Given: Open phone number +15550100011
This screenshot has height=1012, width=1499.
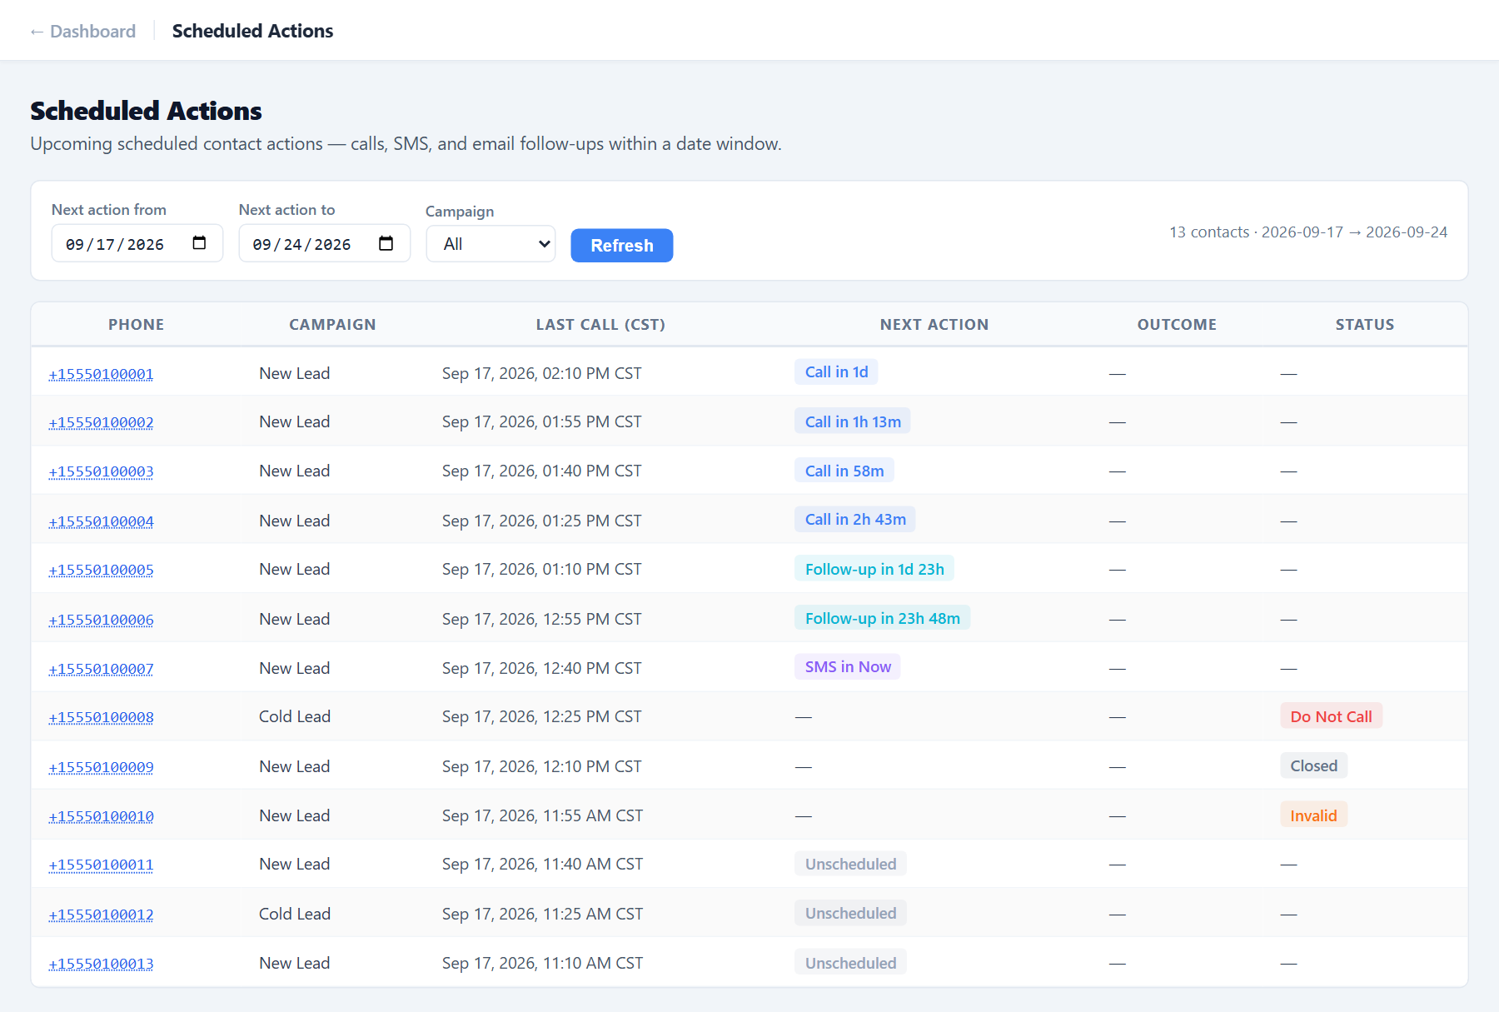Looking at the screenshot, I should [101, 865].
